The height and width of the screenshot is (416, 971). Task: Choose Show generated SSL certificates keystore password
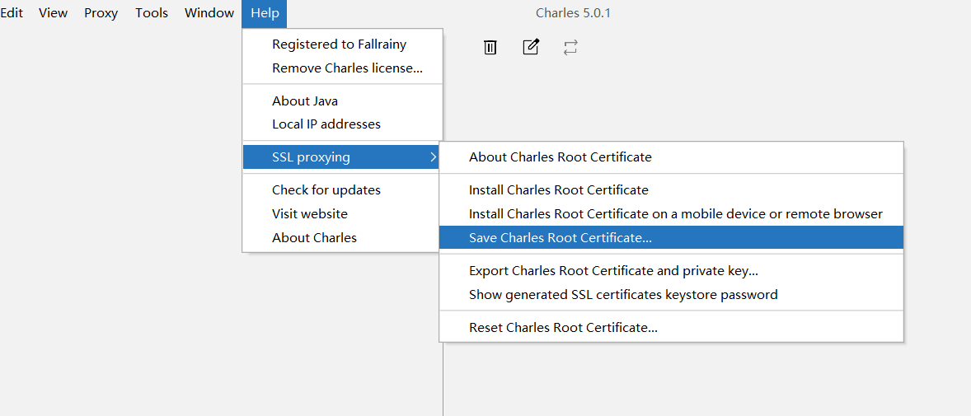pos(671,295)
